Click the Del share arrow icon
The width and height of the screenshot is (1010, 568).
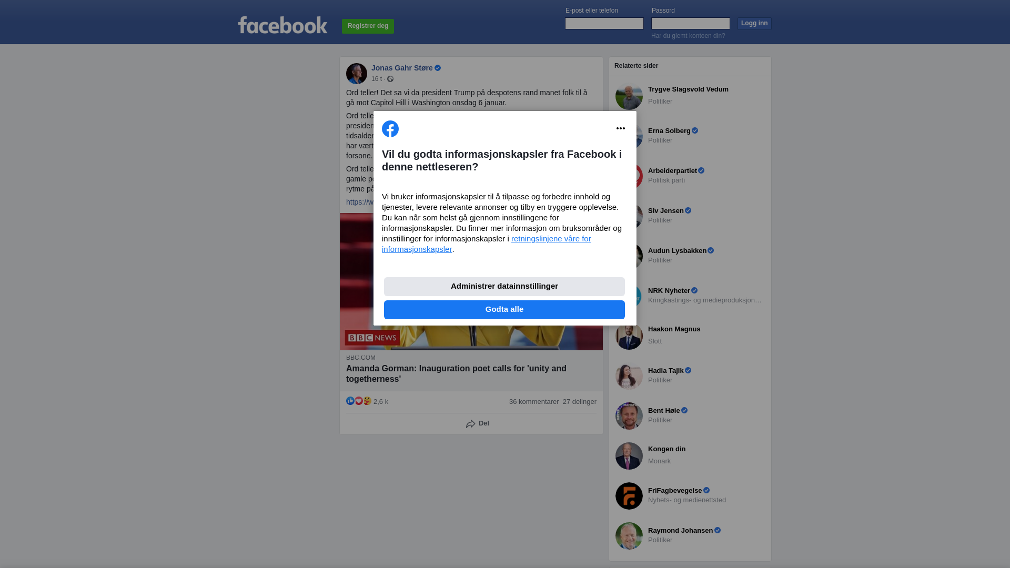[471, 424]
